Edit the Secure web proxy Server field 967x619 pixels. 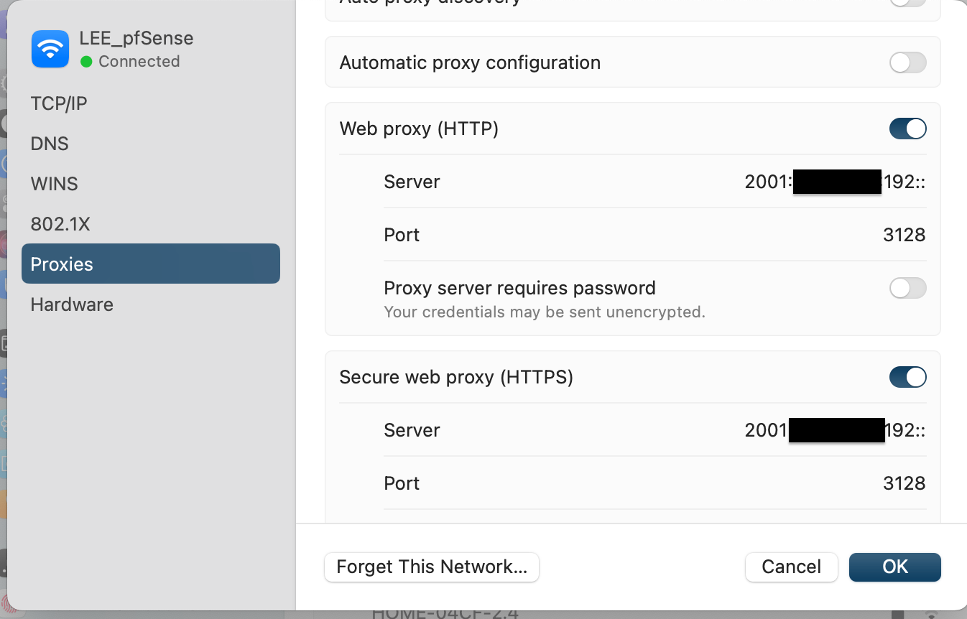(x=835, y=430)
